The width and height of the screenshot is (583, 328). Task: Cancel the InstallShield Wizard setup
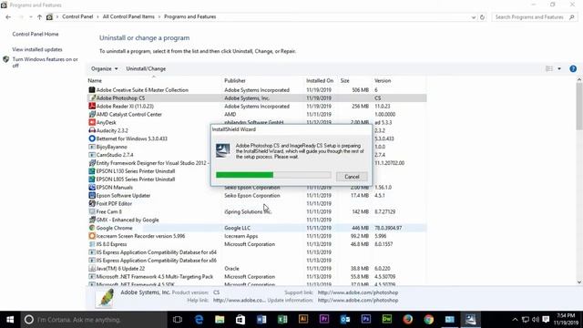[x=352, y=177]
